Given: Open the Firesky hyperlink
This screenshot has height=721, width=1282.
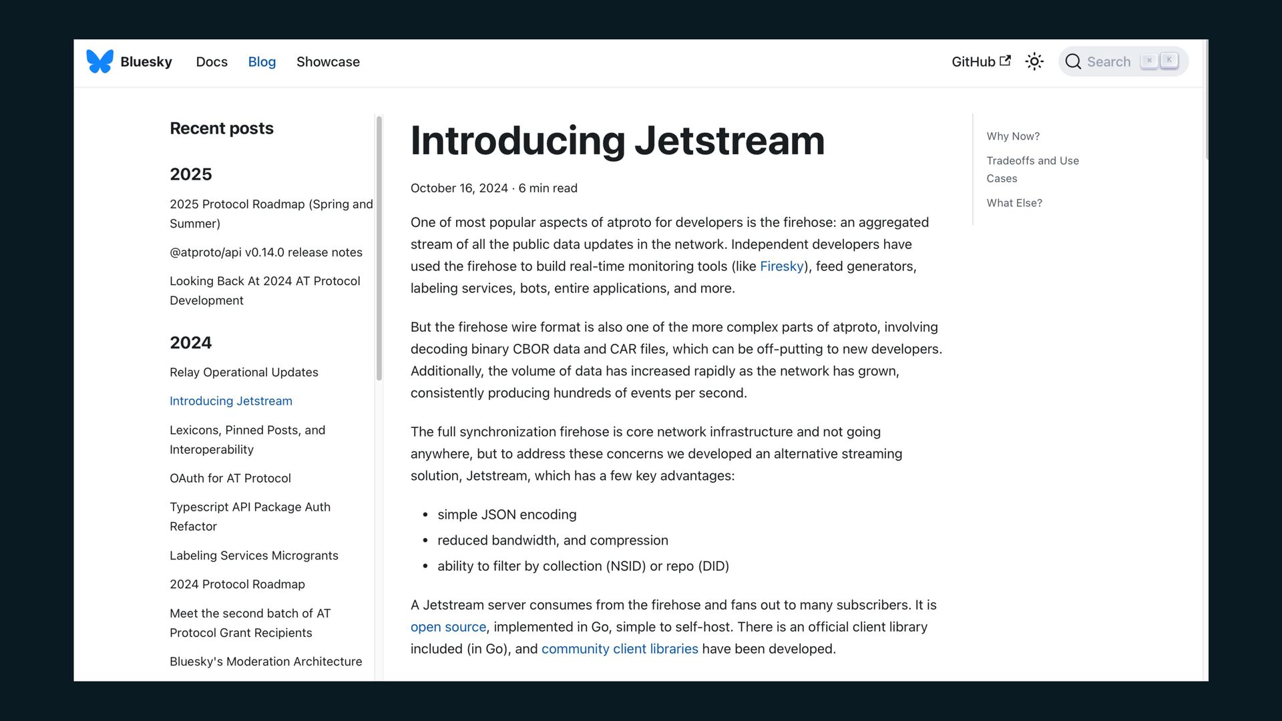Looking at the screenshot, I should (x=781, y=266).
